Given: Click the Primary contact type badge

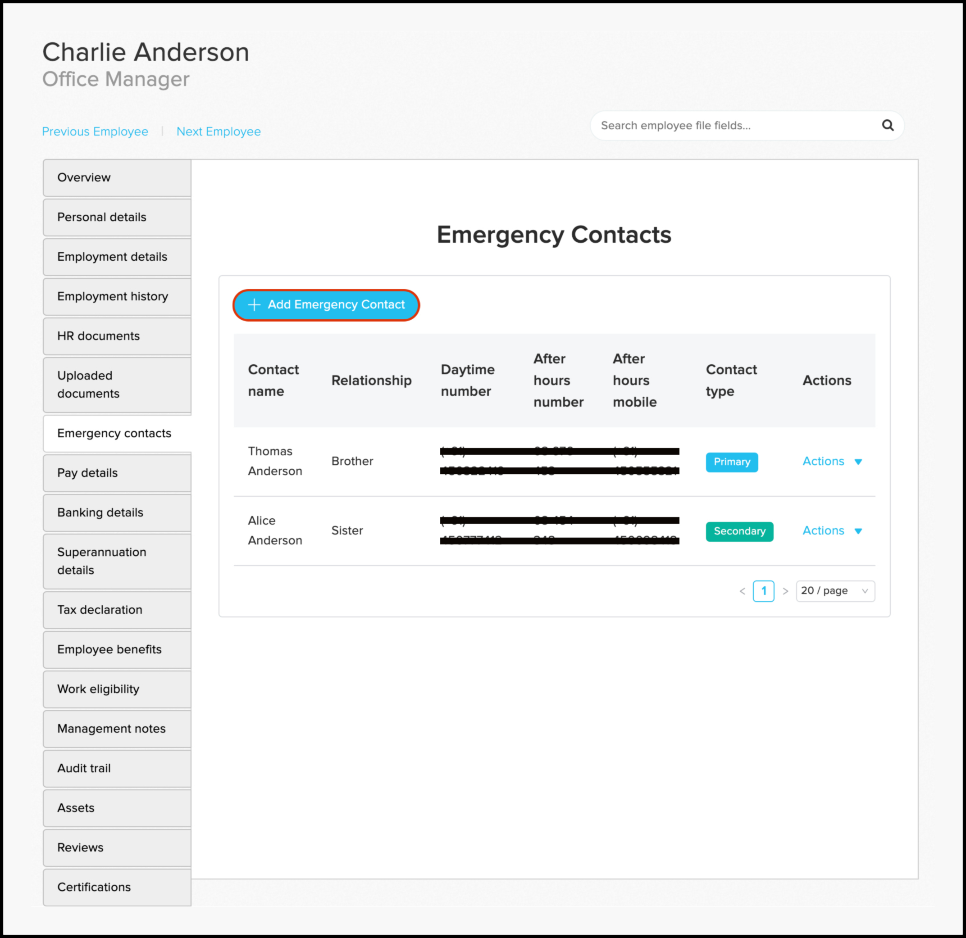Looking at the screenshot, I should click(728, 461).
